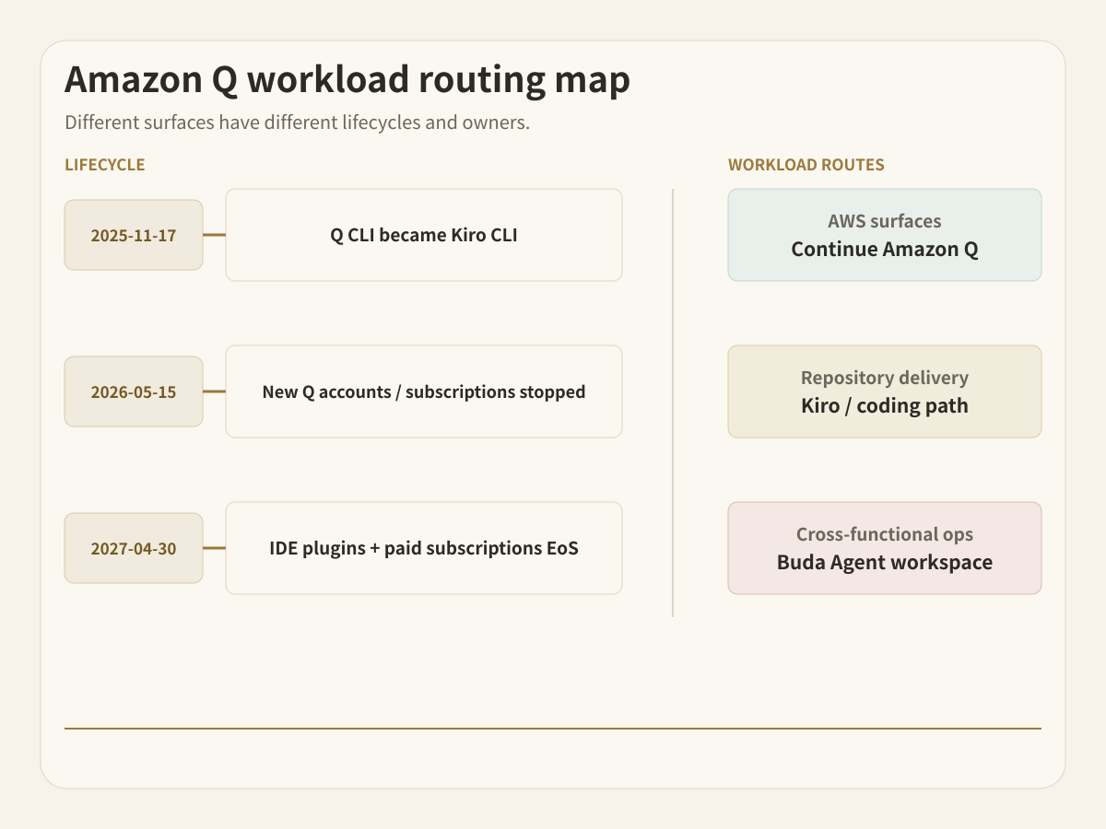1106x829 pixels.
Task: Select the "LIFECYCLE" section heading
Action: (105, 165)
